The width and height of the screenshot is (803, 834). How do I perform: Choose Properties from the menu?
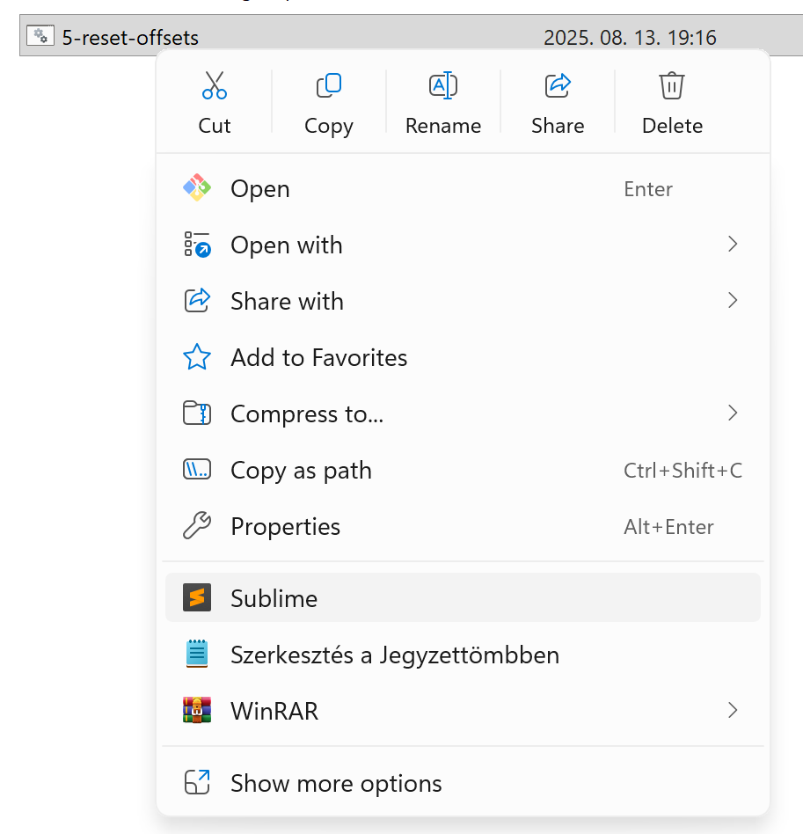click(x=285, y=527)
